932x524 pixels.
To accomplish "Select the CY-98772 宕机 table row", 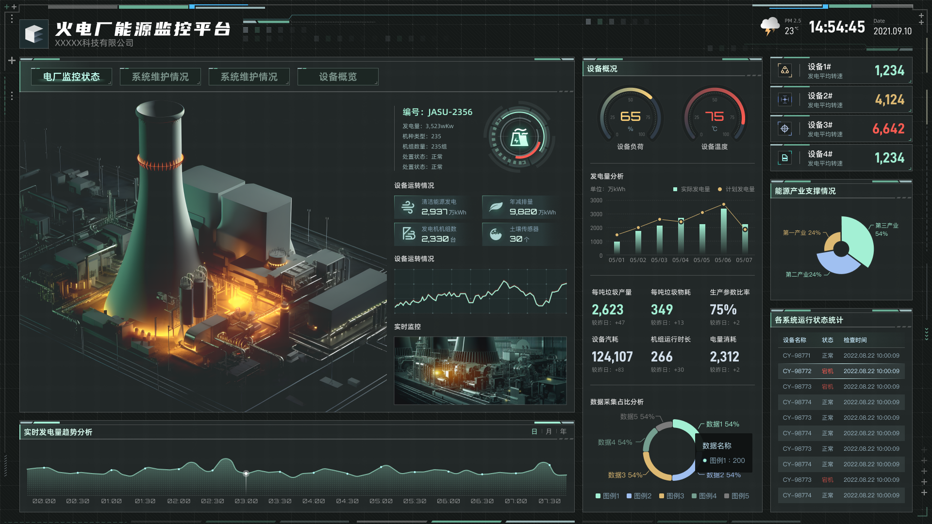I will (841, 371).
